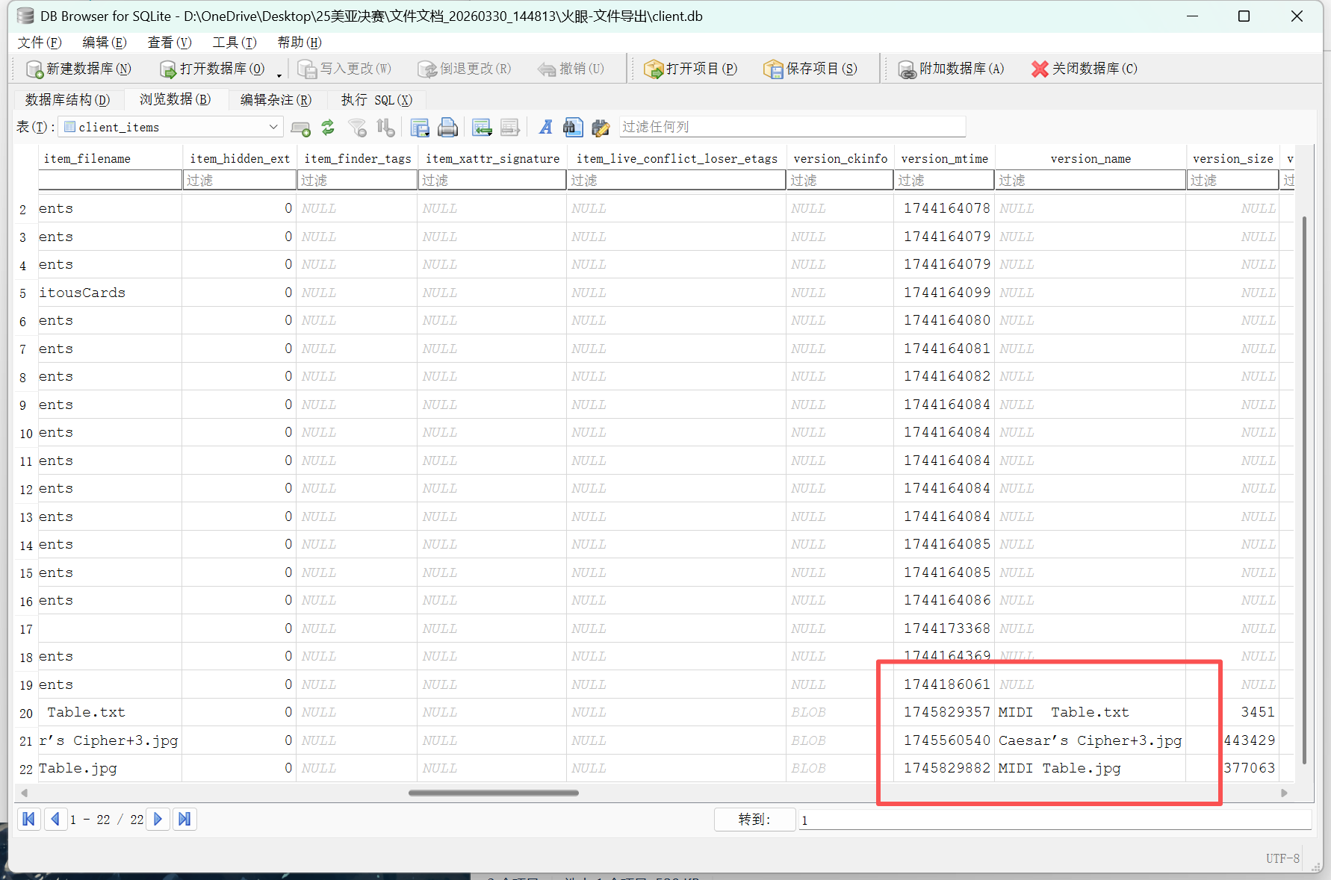Sort by the version_mtime column header
This screenshot has height=880, width=1331.
944,158
